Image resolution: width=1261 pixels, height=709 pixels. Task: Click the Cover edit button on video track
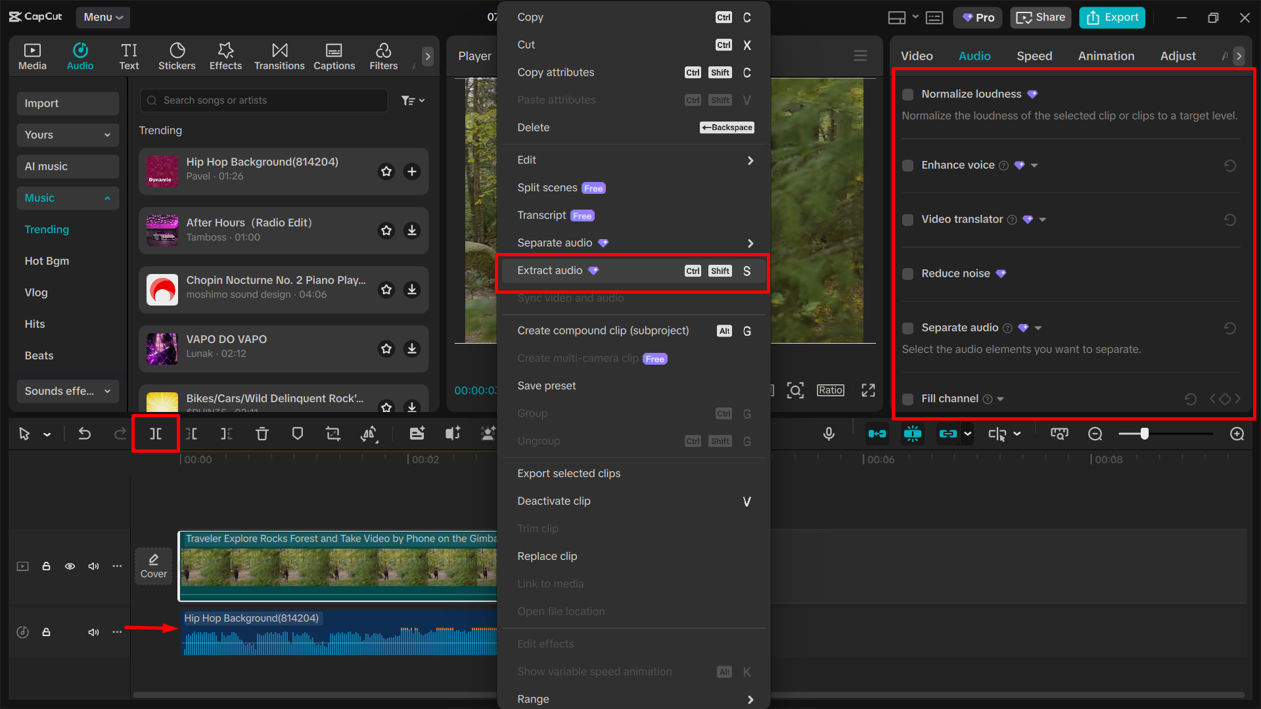pyautogui.click(x=154, y=566)
